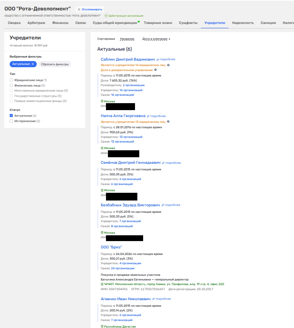
Task: Check the Юридические лица checkbox
Action: [x=11, y=80]
